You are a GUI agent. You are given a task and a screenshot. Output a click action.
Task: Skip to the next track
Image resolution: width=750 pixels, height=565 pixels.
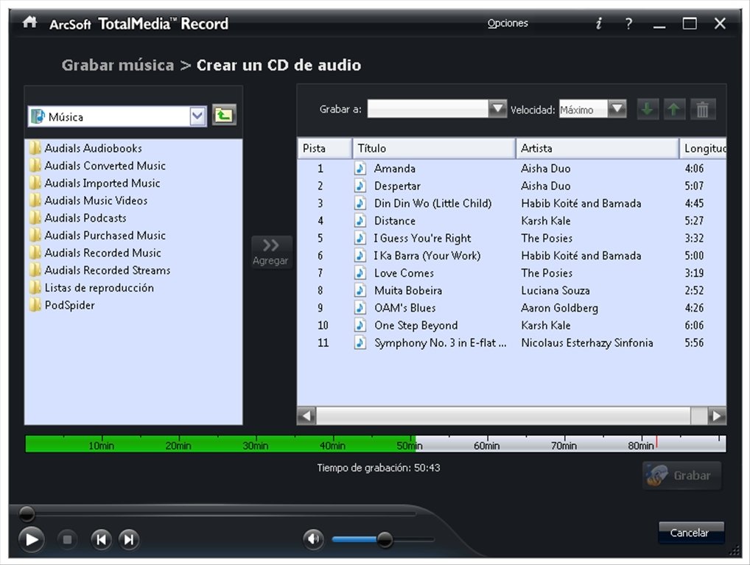(x=129, y=540)
